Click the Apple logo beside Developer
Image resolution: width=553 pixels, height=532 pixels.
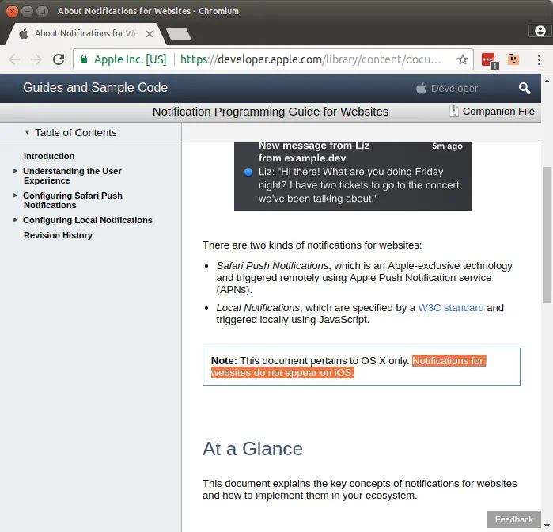(421, 88)
